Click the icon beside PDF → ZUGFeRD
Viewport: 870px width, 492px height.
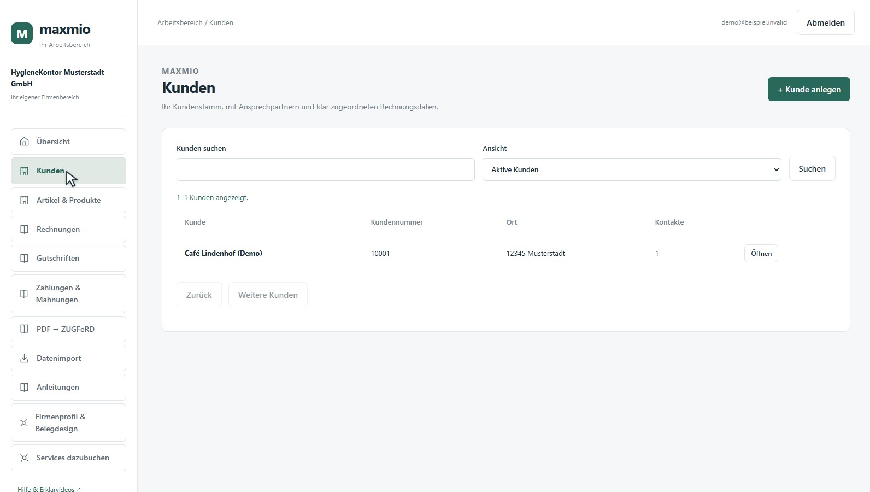tap(24, 329)
